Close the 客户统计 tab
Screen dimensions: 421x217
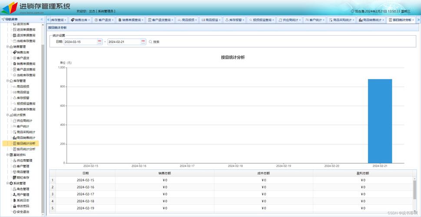coord(324,20)
